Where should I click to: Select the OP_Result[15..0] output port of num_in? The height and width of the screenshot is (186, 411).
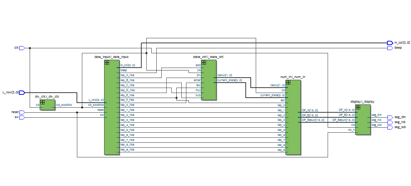pyautogui.click(x=313, y=120)
